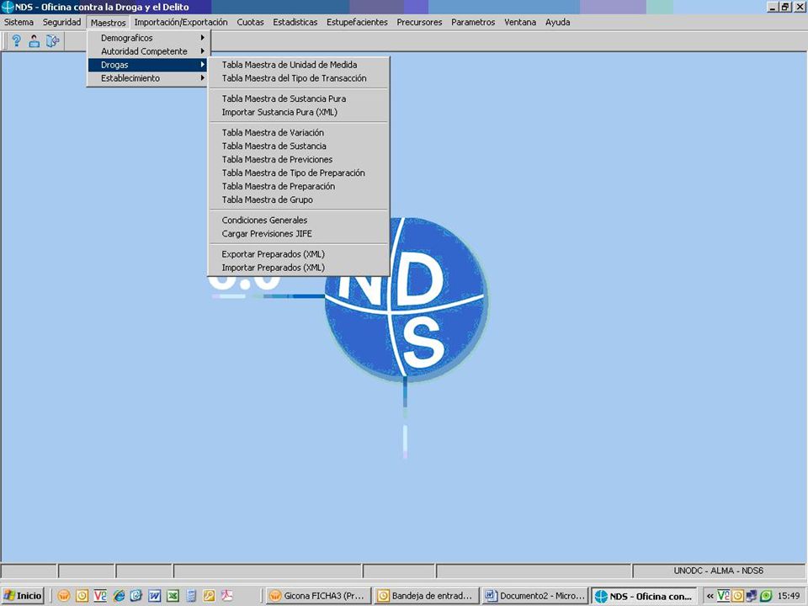Image resolution: width=808 pixels, height=606 pixels.
Task: Expand the Autoridad Competente submenu
Action: tap(148, 51)
